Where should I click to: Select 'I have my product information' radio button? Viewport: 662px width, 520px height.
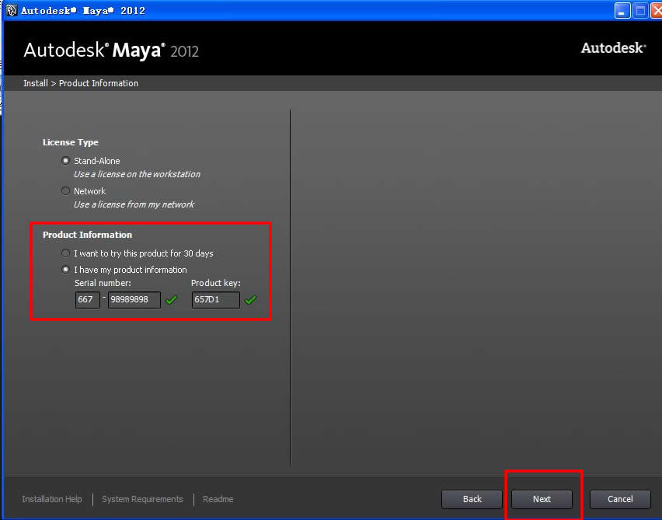65,270
